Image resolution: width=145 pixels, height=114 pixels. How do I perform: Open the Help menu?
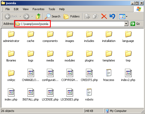pyautogui.click(x=62, y=9)
